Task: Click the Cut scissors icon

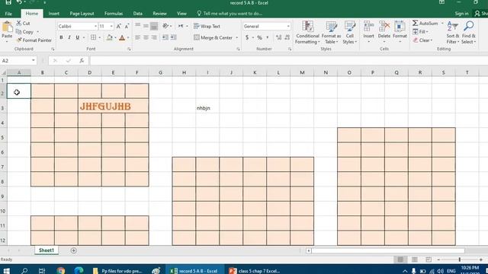Action: click(x=19, y=24)
